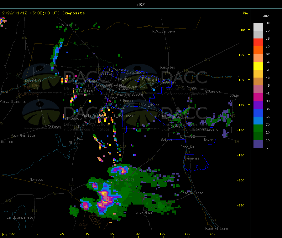Click the Valle_Grande map label

tap(93, 115)
